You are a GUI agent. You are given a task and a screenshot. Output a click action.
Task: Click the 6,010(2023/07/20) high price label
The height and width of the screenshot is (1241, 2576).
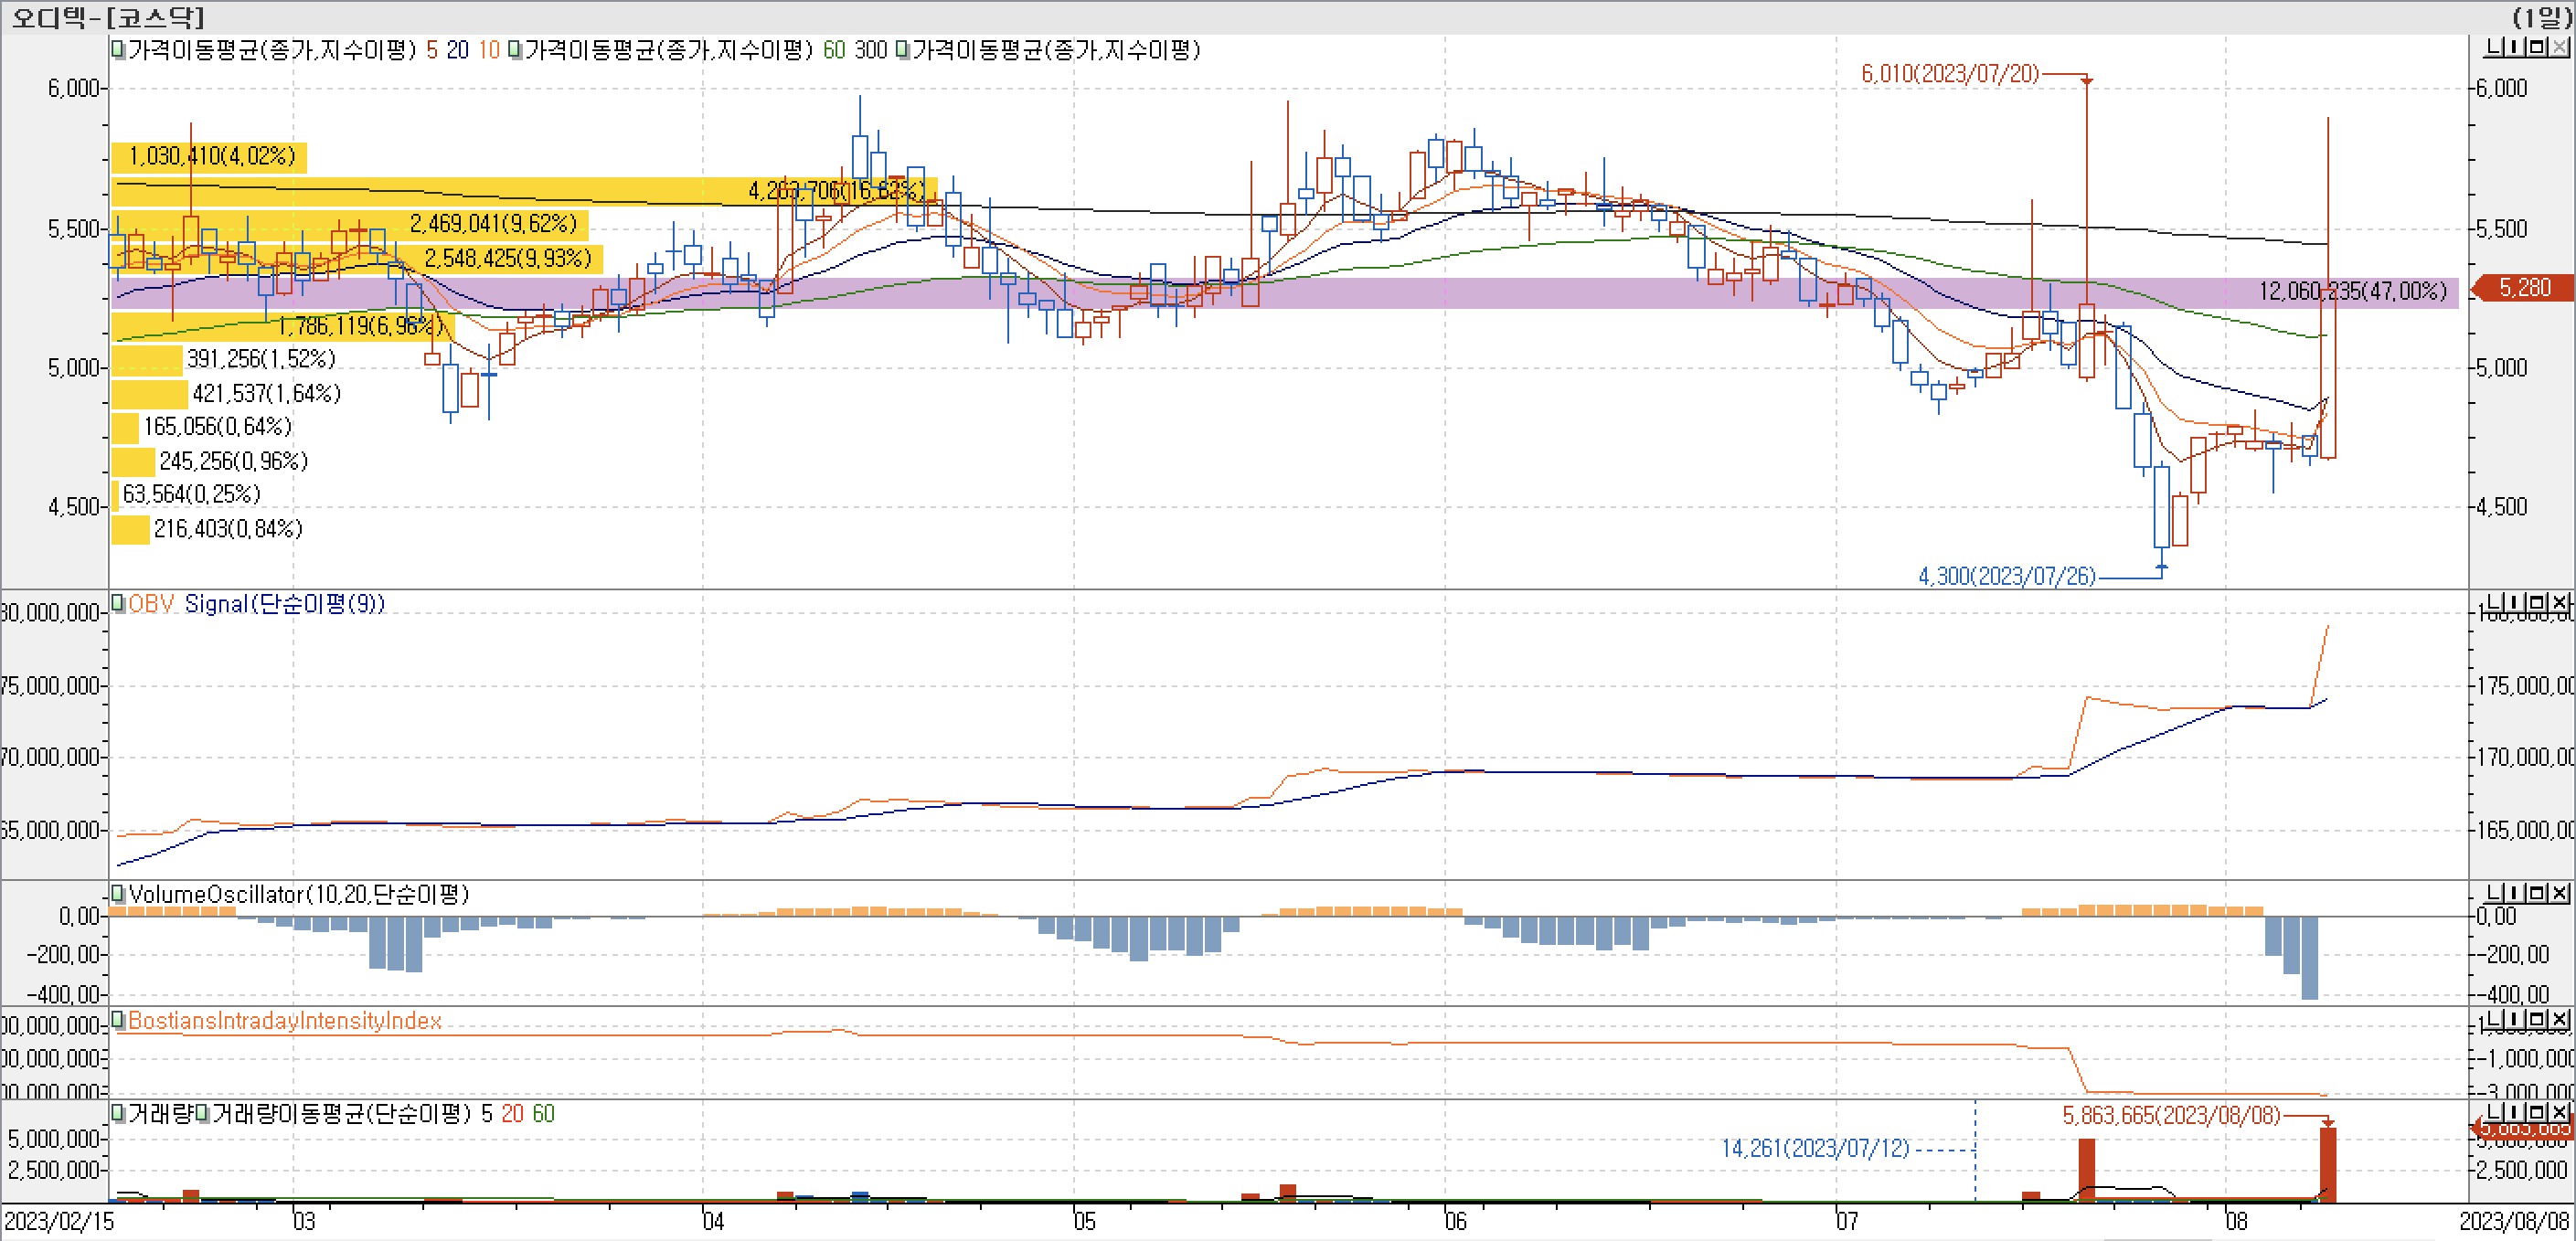1949,74
